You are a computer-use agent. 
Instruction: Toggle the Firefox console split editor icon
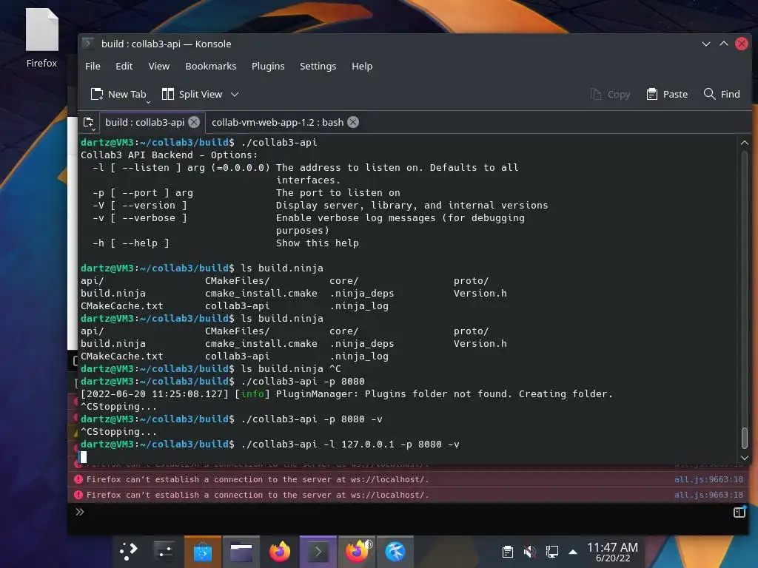pos(739,512)
